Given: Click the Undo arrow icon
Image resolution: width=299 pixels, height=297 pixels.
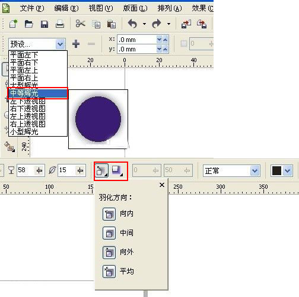Looking at the screenshot, I should (x=132, y=24).
